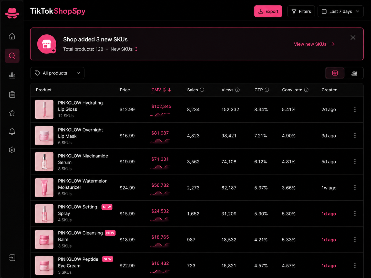Open more options for Cleansing Balm
The width and height of the screenshot is (371, 278).
[x=355, y=240]
